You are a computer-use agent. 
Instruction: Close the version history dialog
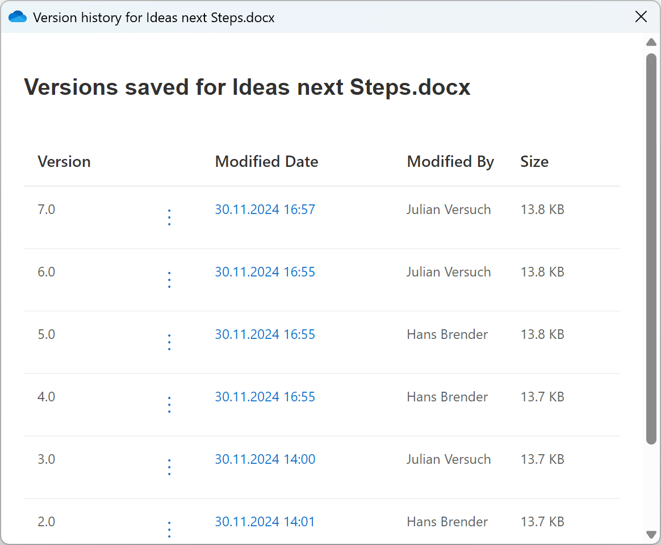point(641,16)
